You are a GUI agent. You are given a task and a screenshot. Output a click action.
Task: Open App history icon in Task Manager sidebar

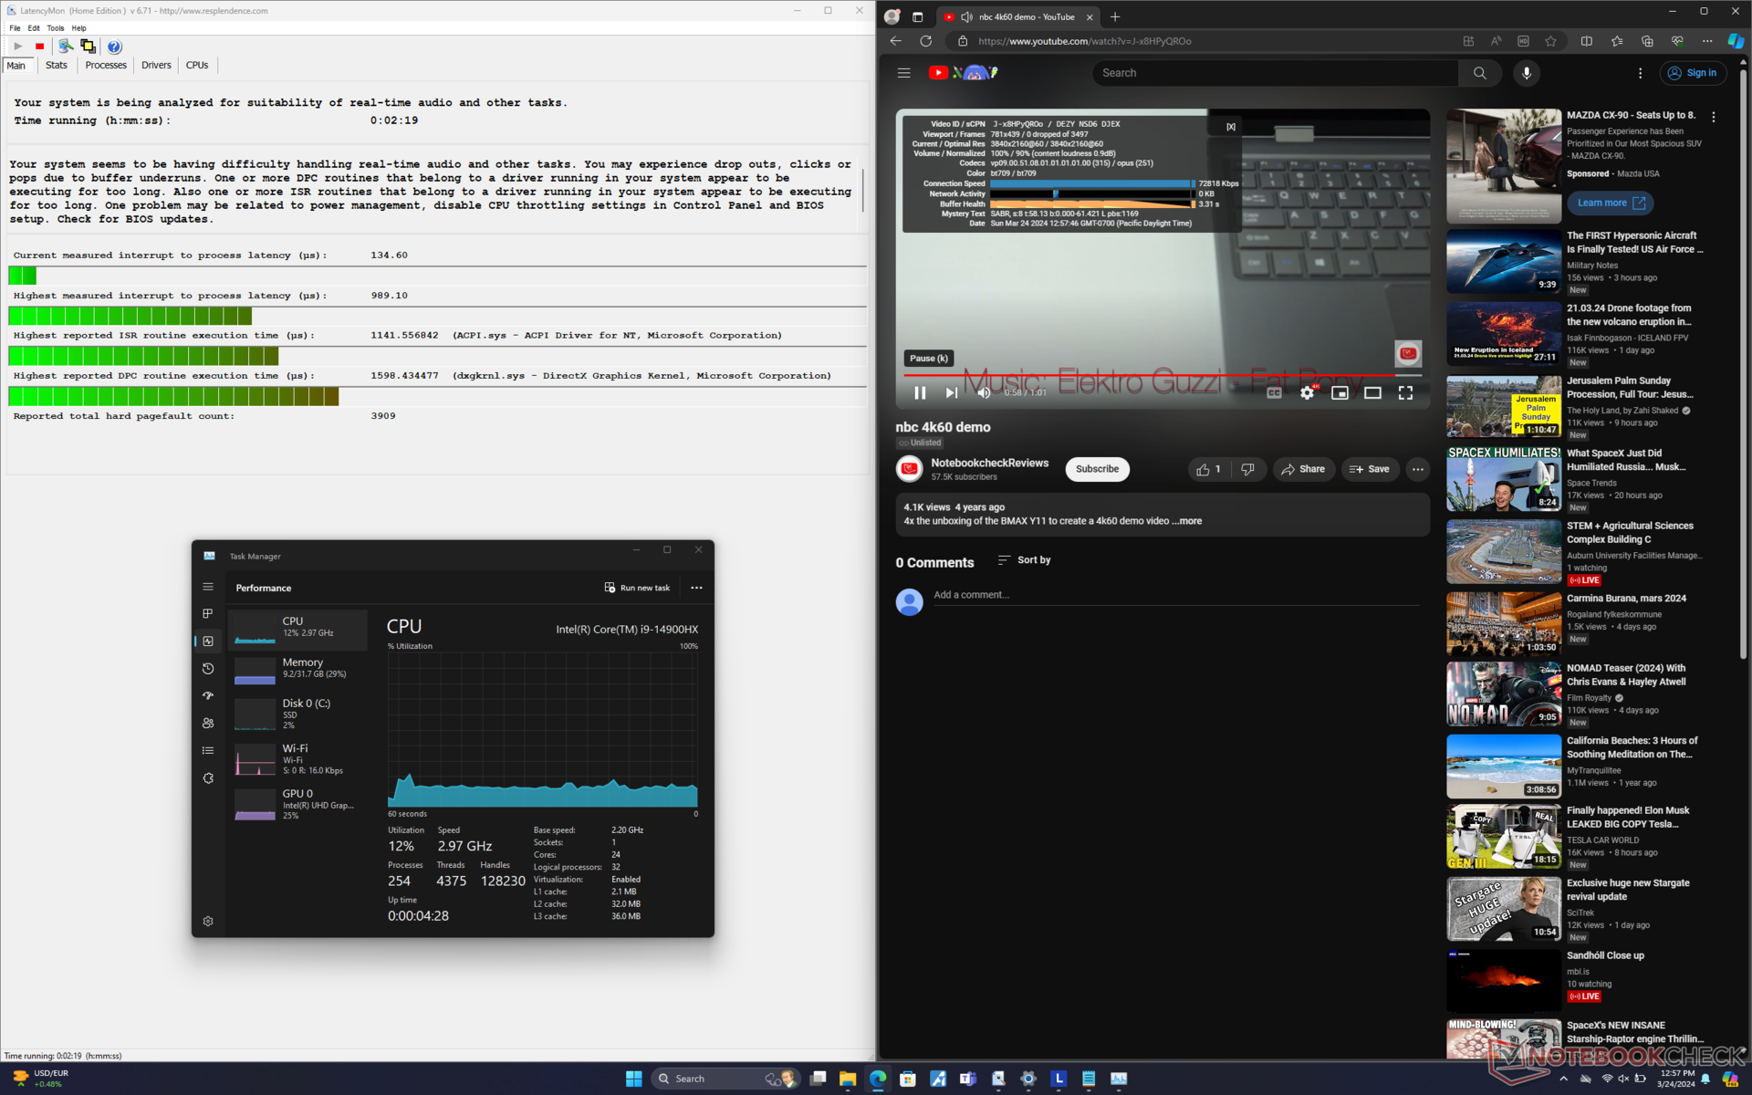208,668
